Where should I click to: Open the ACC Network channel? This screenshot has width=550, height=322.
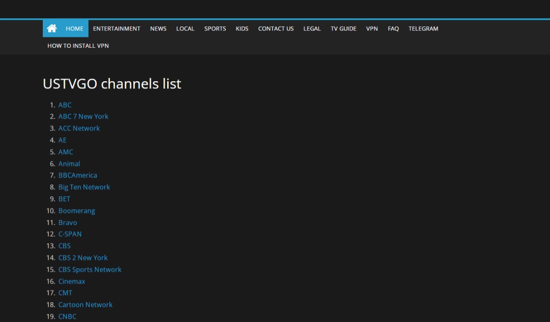[79, 128]
